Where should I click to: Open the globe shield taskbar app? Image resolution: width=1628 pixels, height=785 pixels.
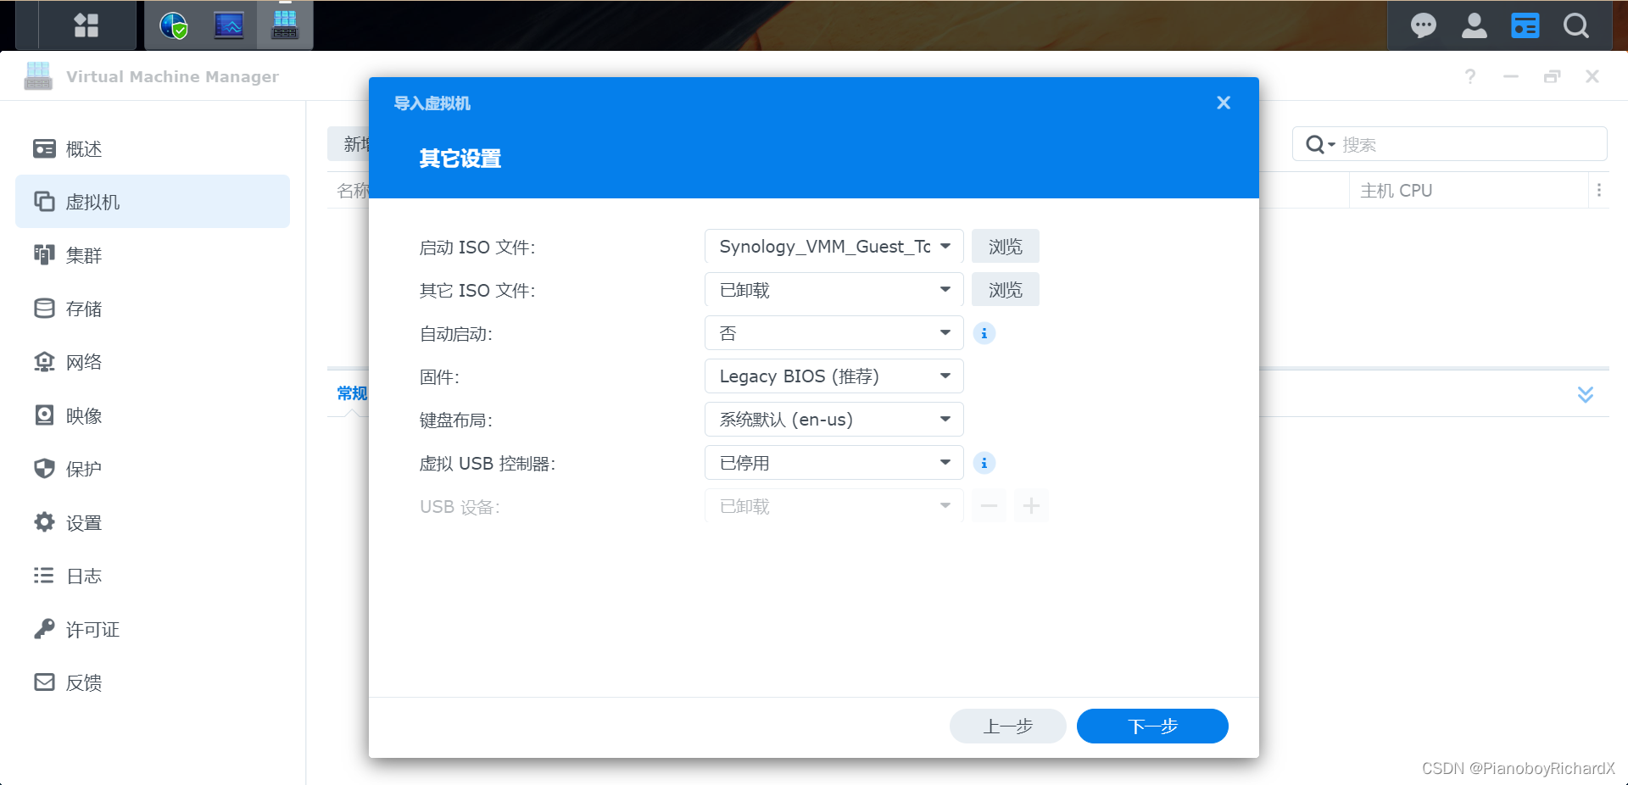click(174, 25)
